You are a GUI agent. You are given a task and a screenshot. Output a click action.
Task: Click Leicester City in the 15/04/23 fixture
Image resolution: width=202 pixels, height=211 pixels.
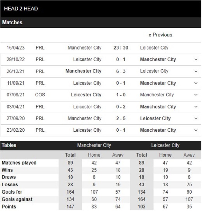point(154,48)
